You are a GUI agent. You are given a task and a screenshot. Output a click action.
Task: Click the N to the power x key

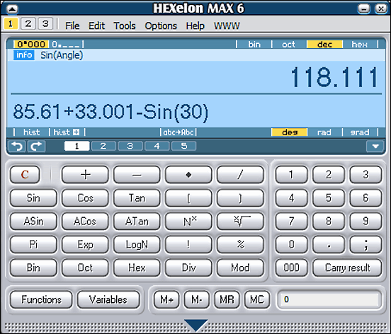188,221
